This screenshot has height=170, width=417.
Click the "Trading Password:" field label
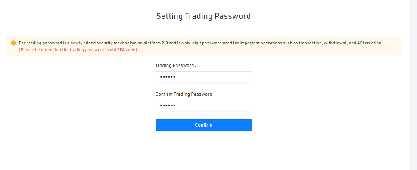175,65
